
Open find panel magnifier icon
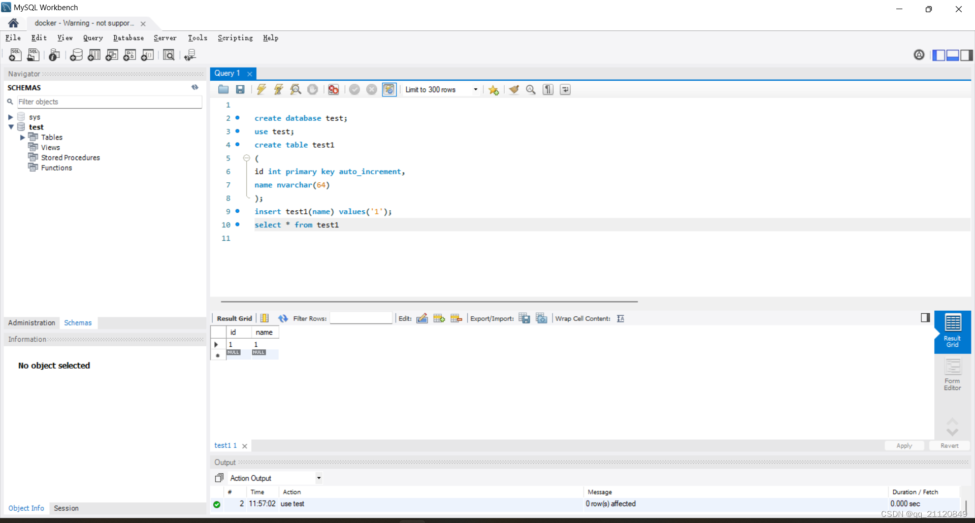pyautogui.click(x=531, y=89)
